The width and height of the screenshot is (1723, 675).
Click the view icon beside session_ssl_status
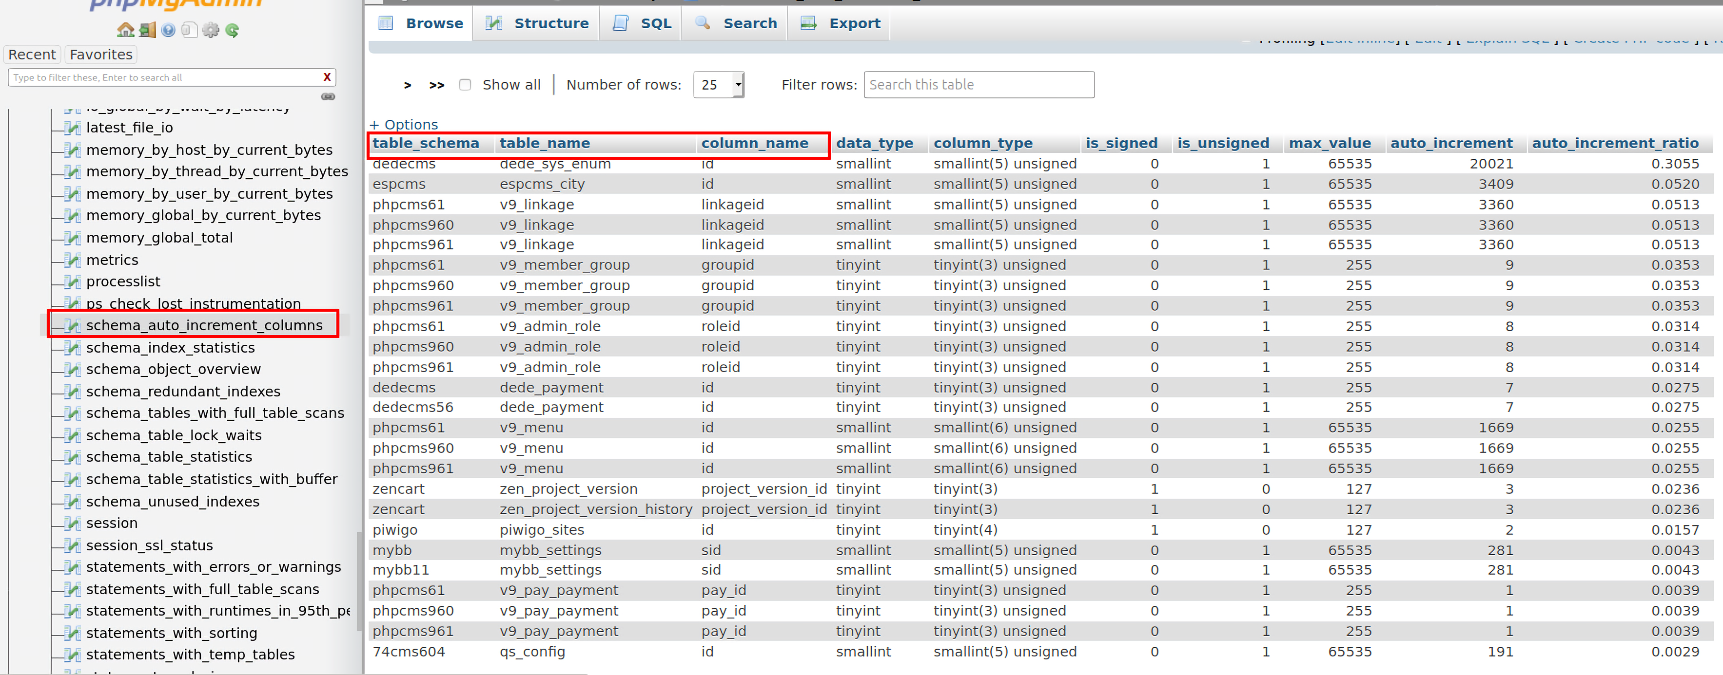click(72, 545)
